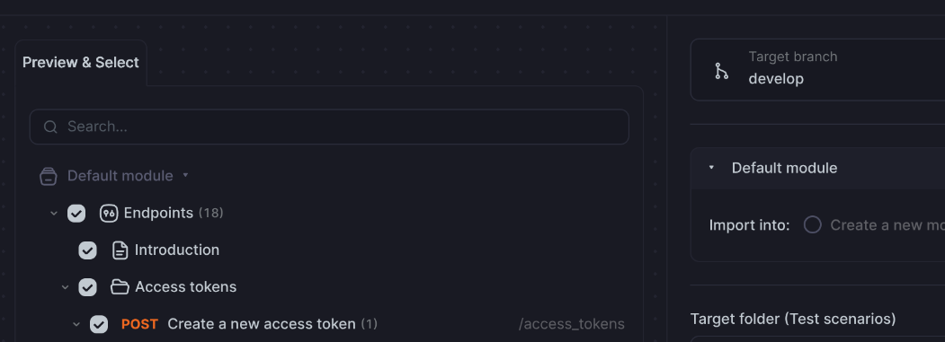945x342 pixels.
Task: Click the orange POST method badge
Action: pyautogui.click(x=140, y=324)
